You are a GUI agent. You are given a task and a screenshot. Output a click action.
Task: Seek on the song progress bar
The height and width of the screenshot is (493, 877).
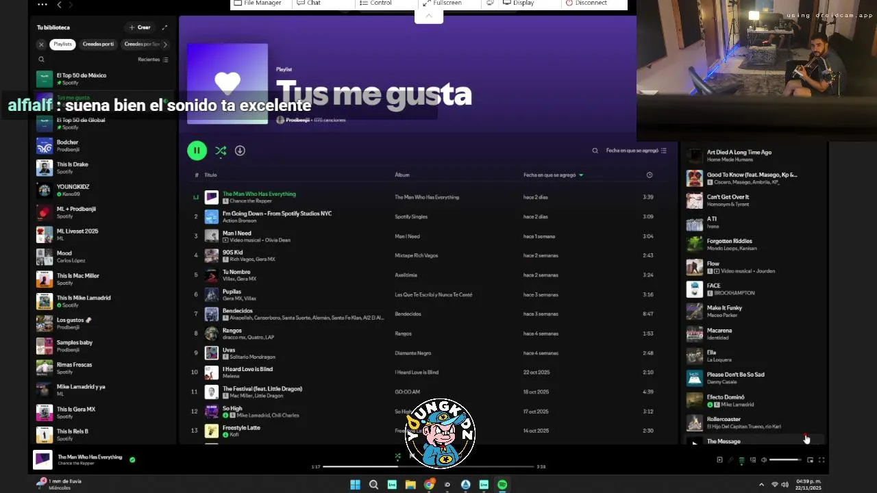pyautogui.click(x=428, y=466)
